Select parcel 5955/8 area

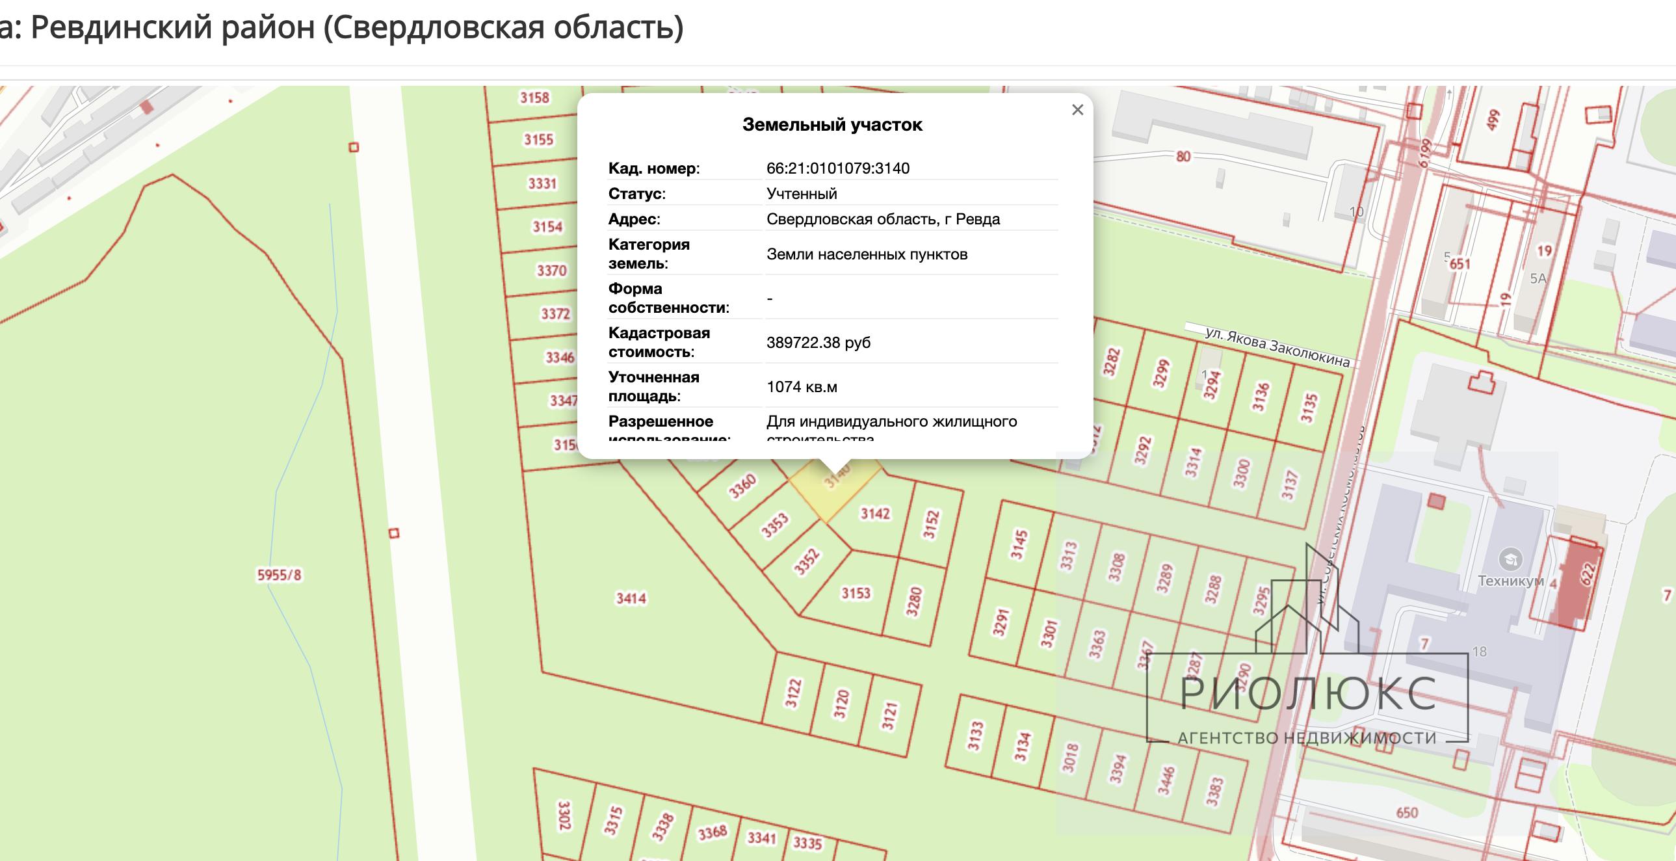279,576
